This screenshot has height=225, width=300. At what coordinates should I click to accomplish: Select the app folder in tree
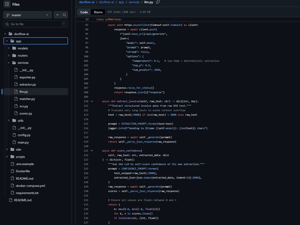tap(36, 41)
